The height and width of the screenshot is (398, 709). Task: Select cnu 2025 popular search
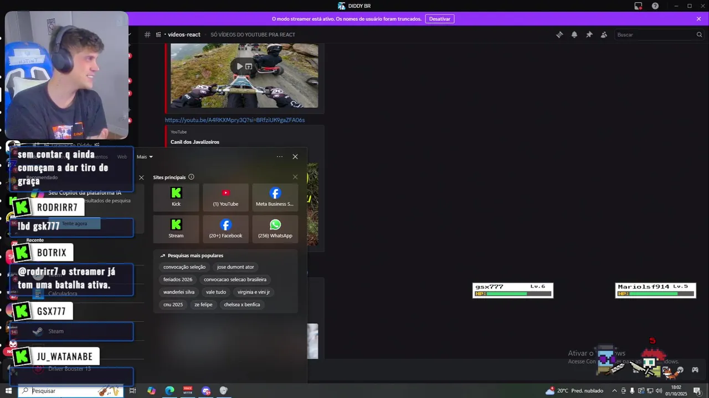173,305
